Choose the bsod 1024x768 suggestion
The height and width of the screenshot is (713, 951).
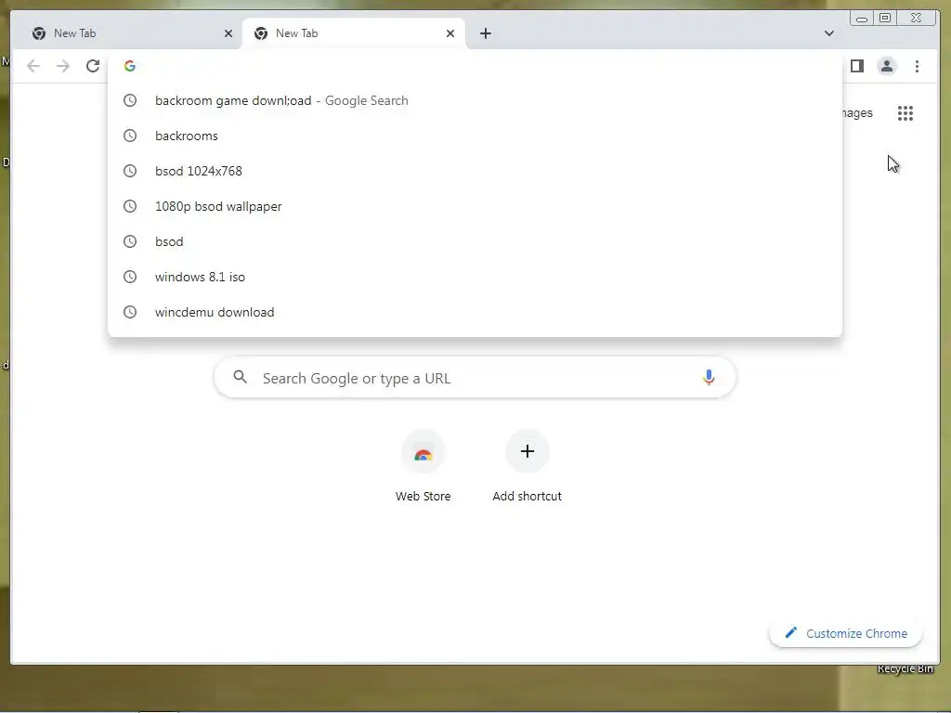point(475,171)
